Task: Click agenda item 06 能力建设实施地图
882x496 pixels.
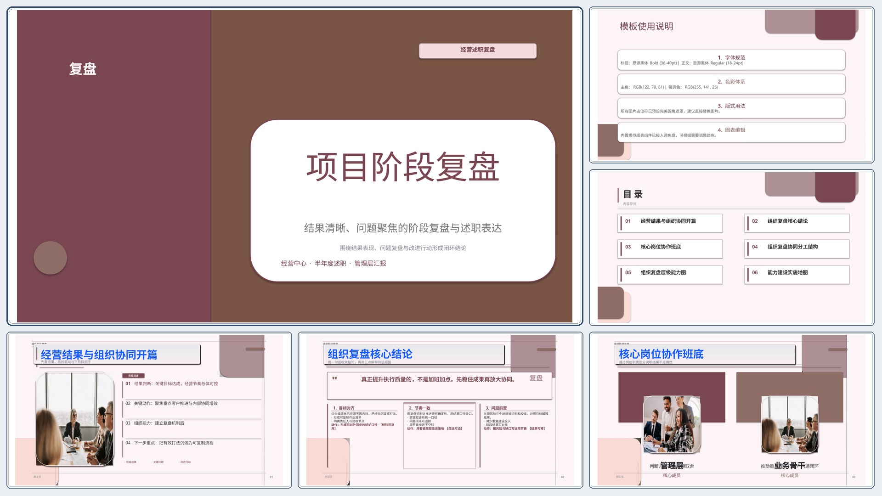Action: [x=797, y=275]
